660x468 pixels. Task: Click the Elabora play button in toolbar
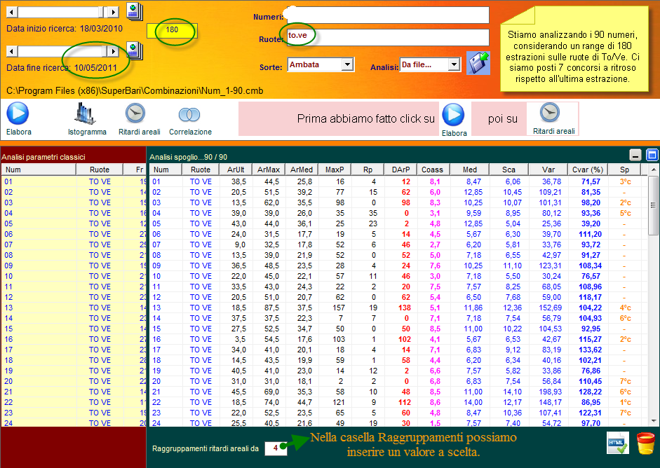pos(18,114)
